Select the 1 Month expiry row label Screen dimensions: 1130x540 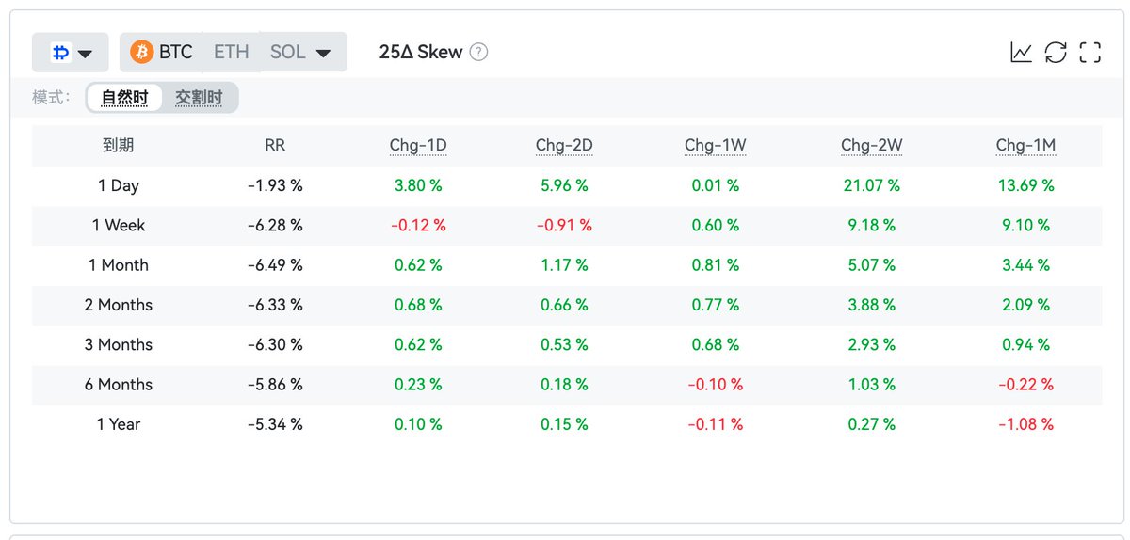119,265
